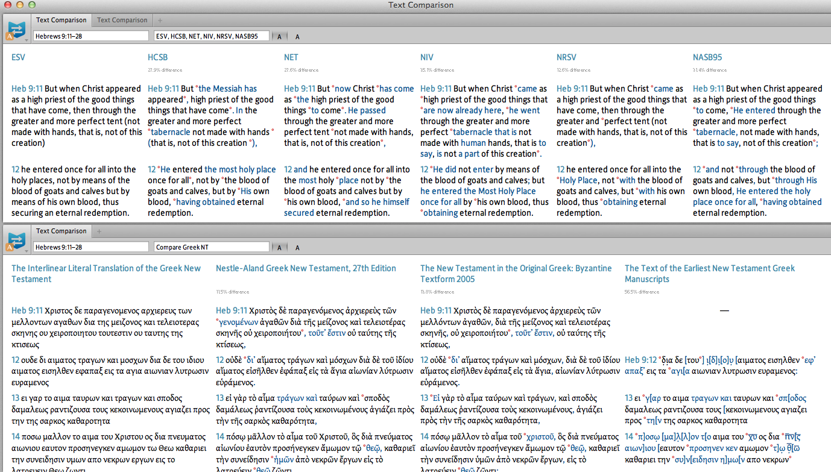Viewport: 831px width, 472px height.
Task: Toggle the unframed A button ending the lower toolbar
Action: coord(297,248)
